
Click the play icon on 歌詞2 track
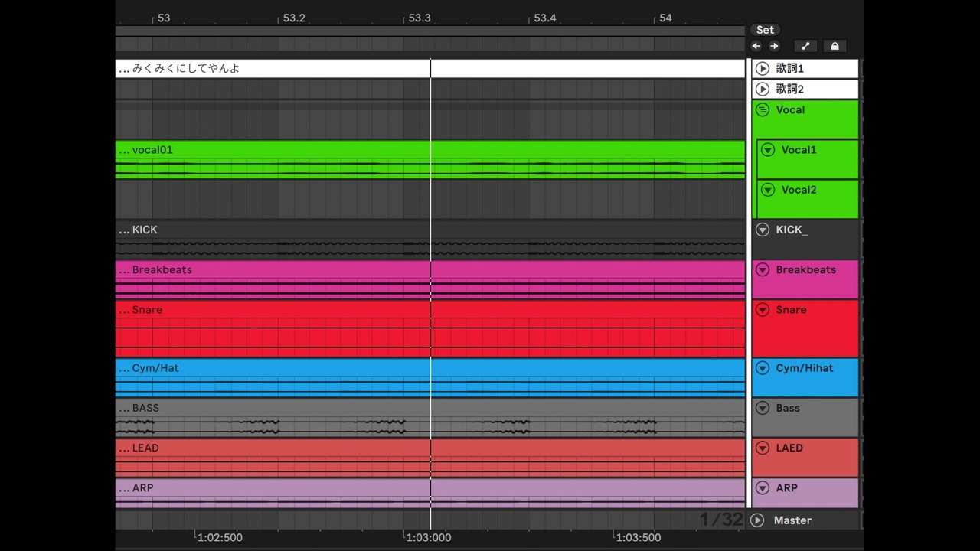[763, 90]
